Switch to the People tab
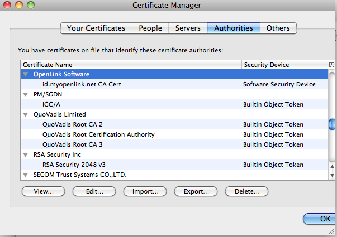The image size is (337, 237). 150,28
